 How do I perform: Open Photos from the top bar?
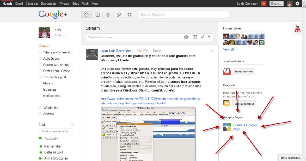(64, 4)
